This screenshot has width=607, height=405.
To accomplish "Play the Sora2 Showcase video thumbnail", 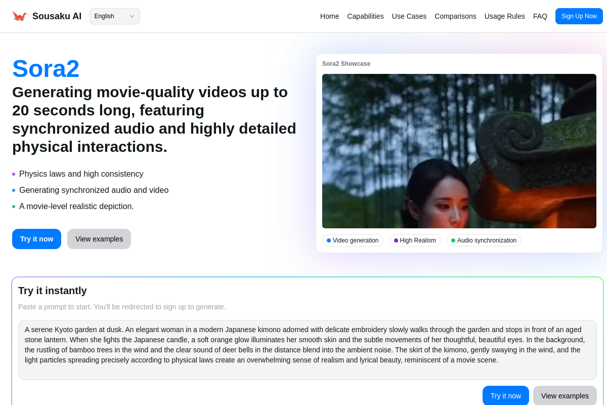I will 459,151.
